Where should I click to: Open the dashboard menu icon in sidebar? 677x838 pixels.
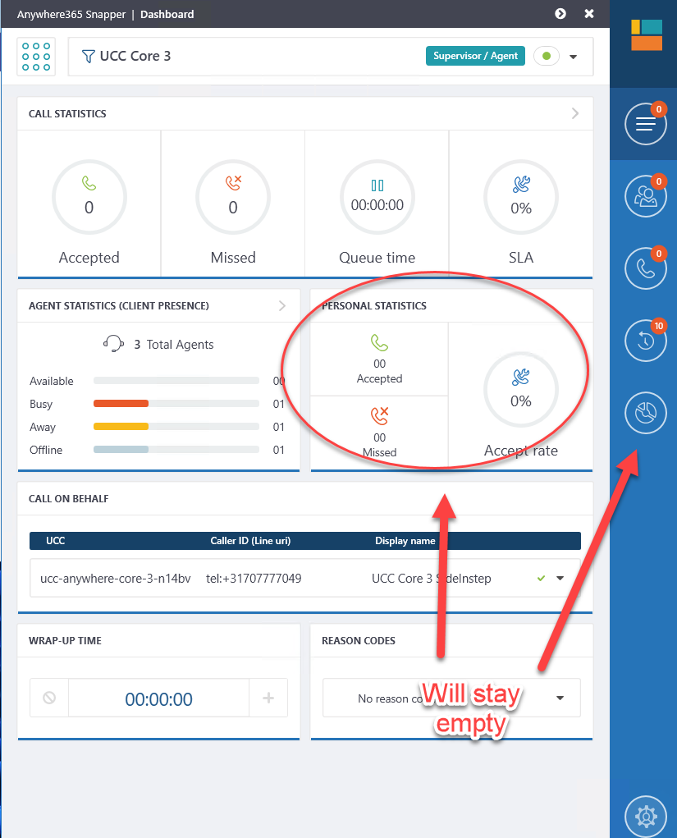click(646, 124)
